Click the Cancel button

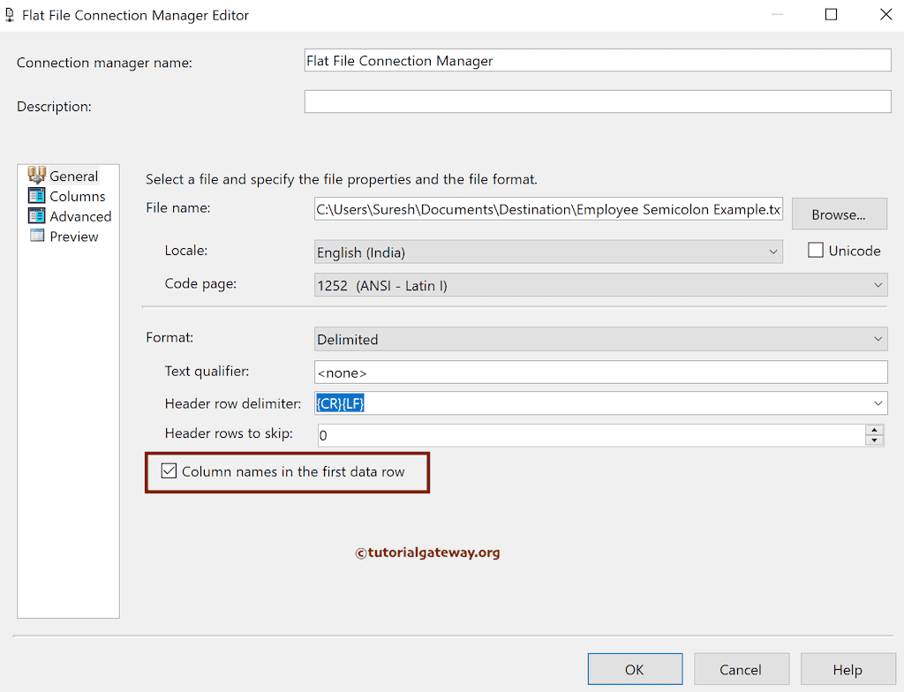point(740,669)
